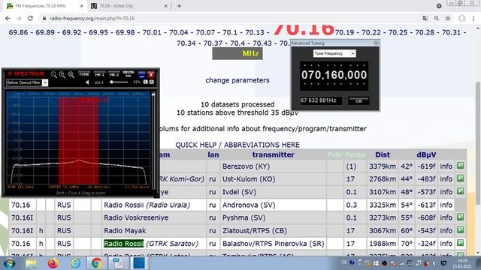Open File Explorer from the taskbar
This screenshot has width=481, height=270.
point(31,263)
